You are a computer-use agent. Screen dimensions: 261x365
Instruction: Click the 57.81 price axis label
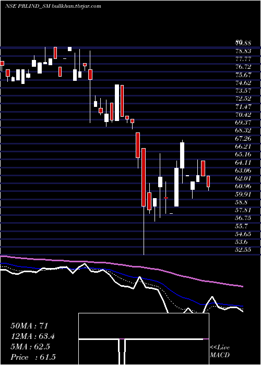(243, 210)
